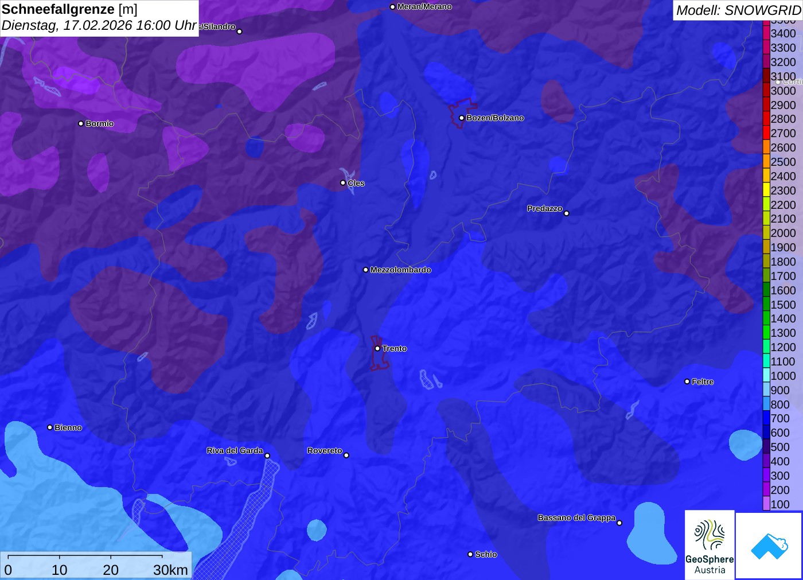Click the Cles location marker

[x=343, y=183]
